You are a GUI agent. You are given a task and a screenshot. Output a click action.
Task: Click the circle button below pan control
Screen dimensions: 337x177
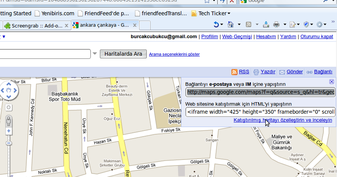9,107
